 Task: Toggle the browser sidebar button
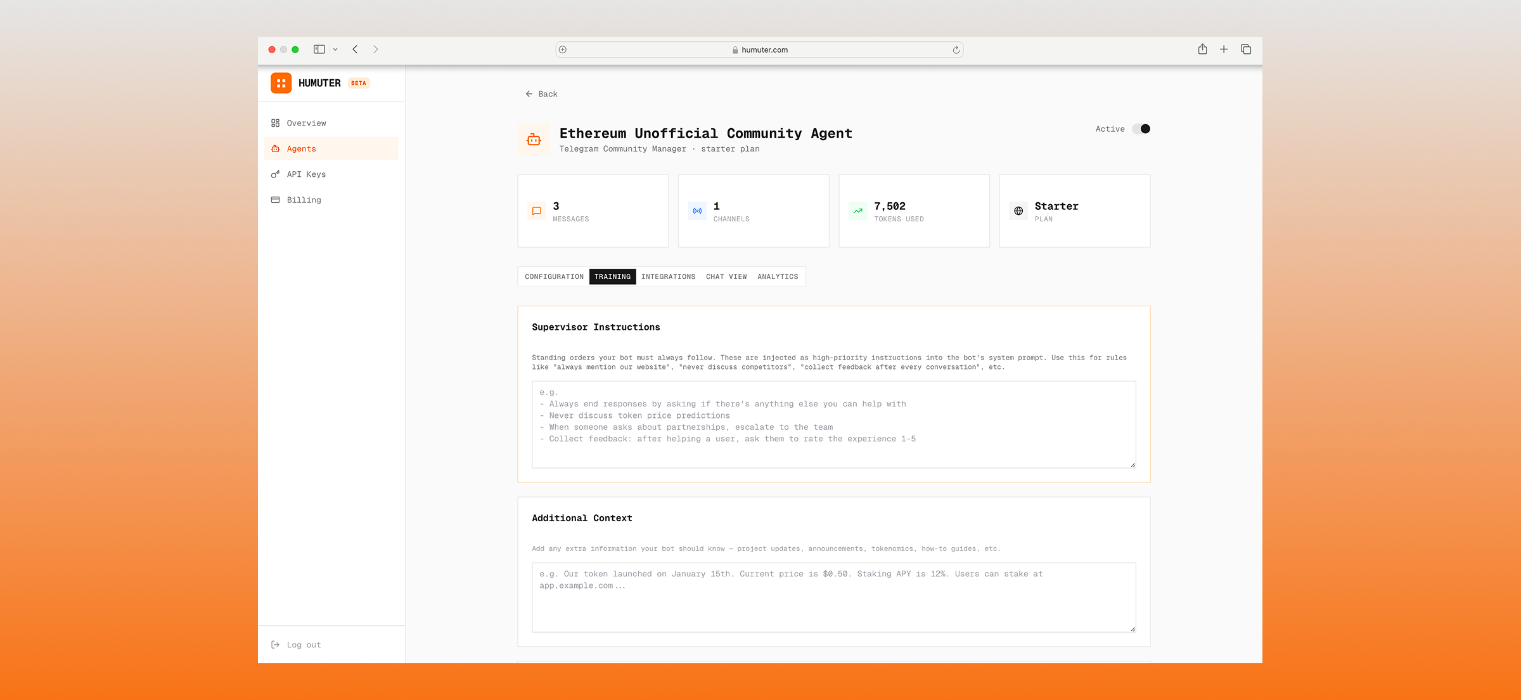[x=319, y=49]
